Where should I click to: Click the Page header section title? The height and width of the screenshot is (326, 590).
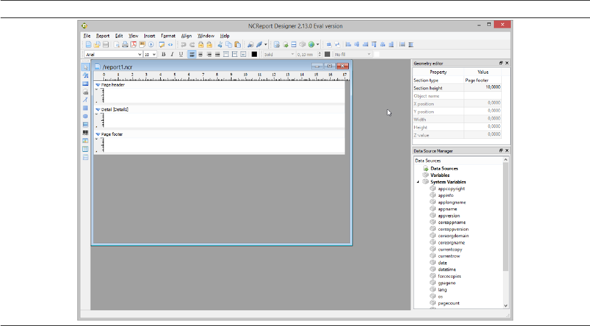click(113, 85)
